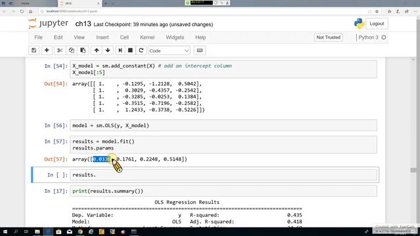Click the page vertical scrollbar thumb
This screenshot has height=236, width=420.
(x=413, y=170)
